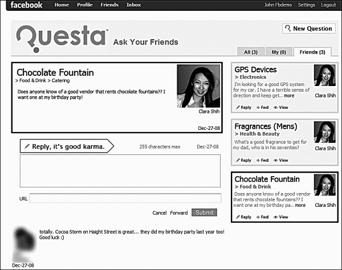Image resolution: width=342 pixels, height=270 pixels.
Task: Reply to the sidebar Chocolate Fountain question
Action: pyautogui.click(x=243, y=217)
